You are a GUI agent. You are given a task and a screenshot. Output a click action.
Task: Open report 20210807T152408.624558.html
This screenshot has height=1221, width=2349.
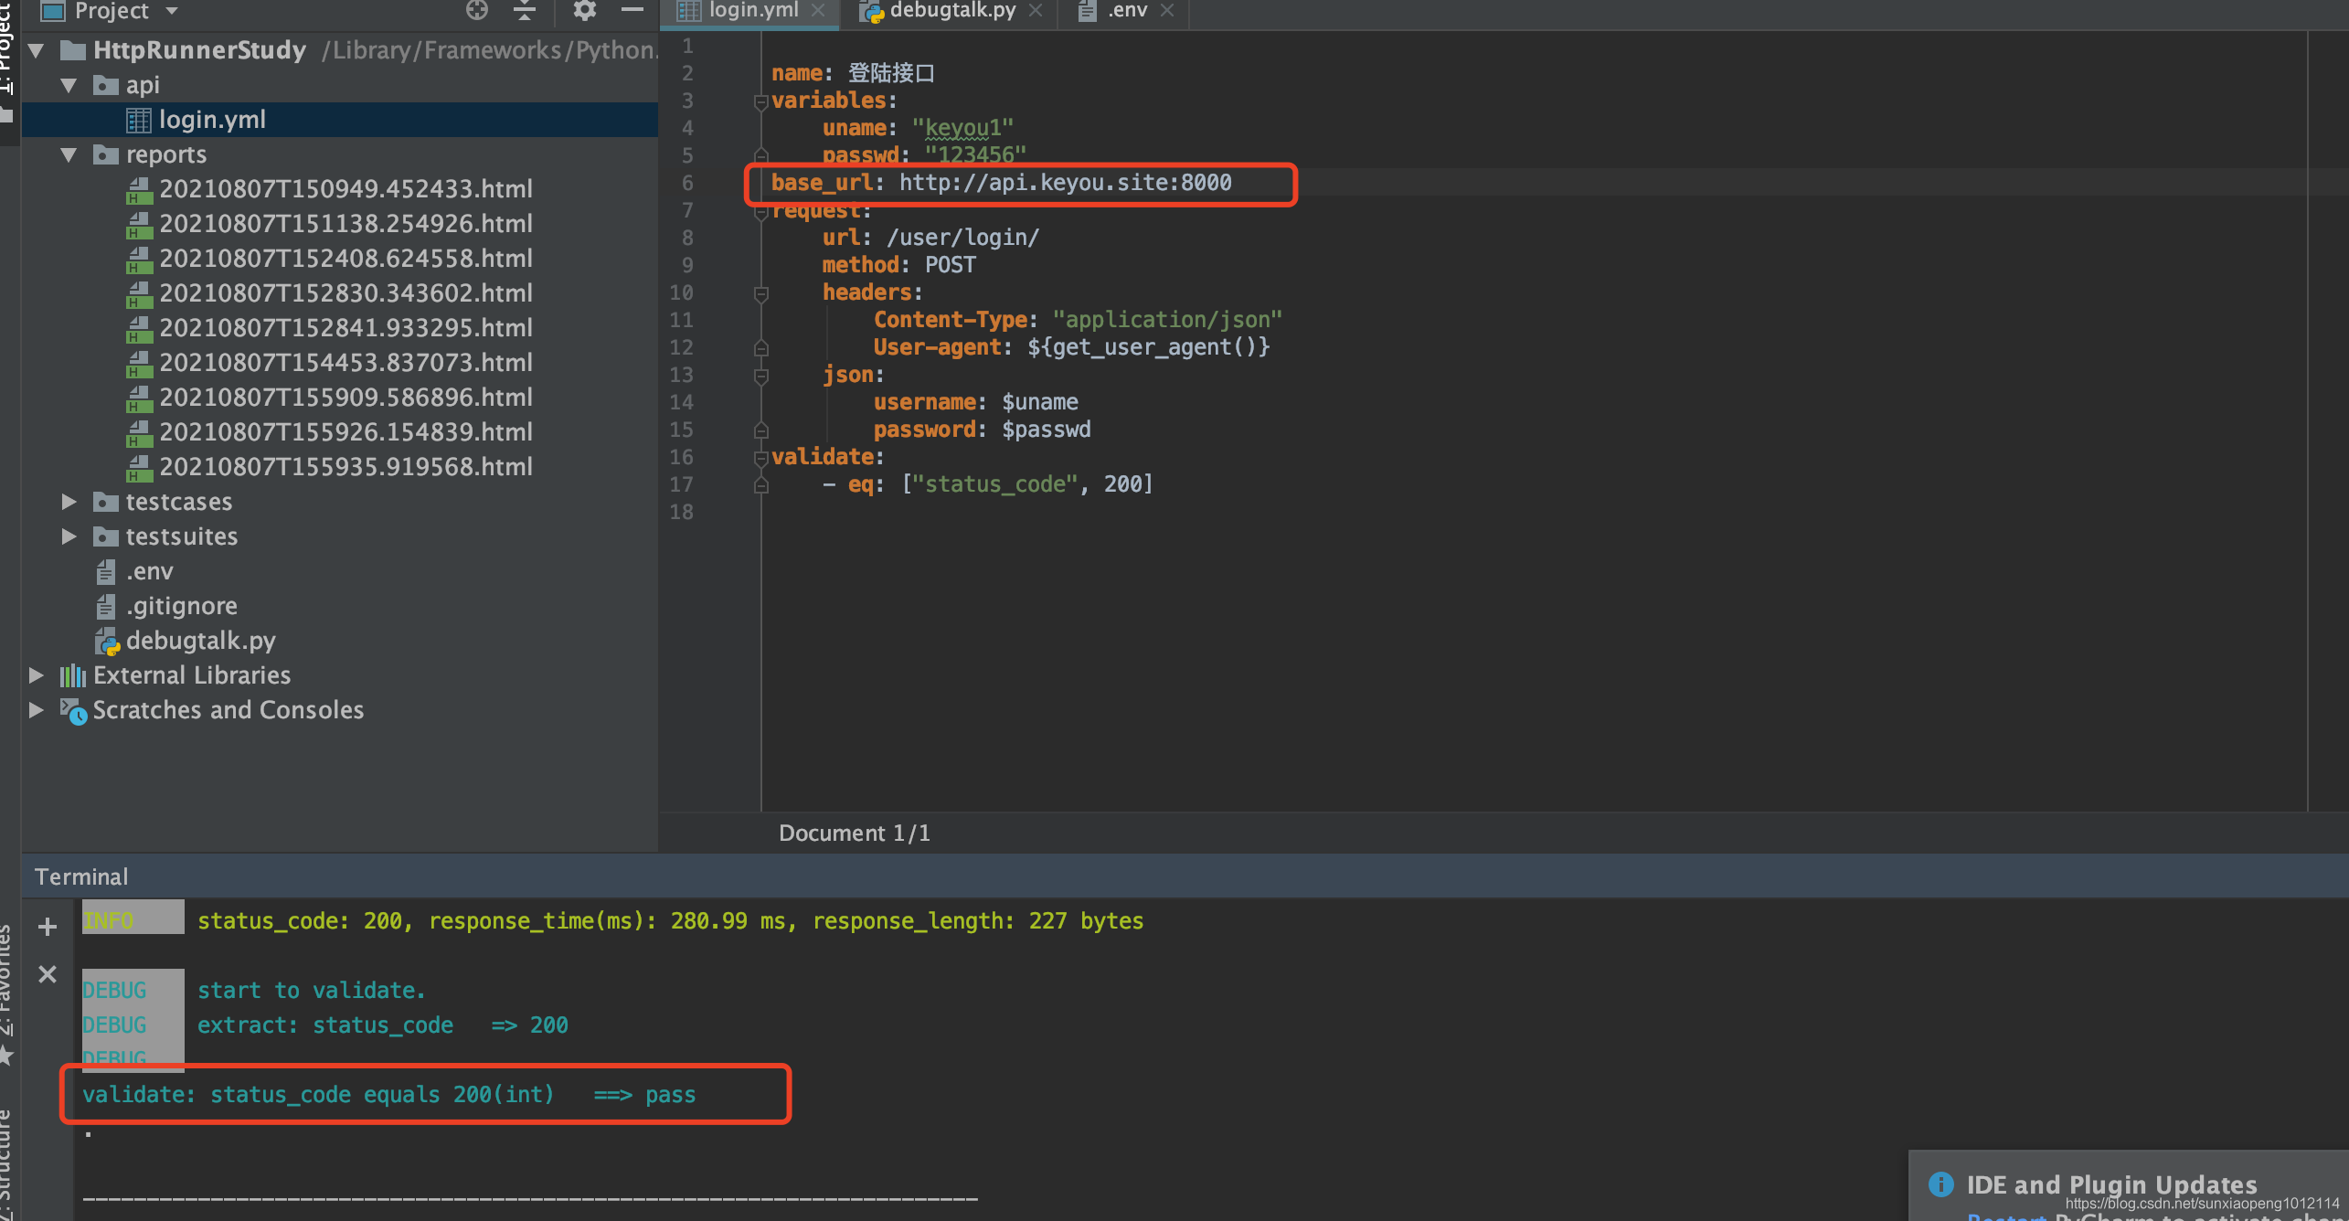coord(345,259)
